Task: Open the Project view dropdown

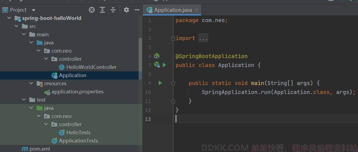Action: pyautogui.click(x=34, y=10)
